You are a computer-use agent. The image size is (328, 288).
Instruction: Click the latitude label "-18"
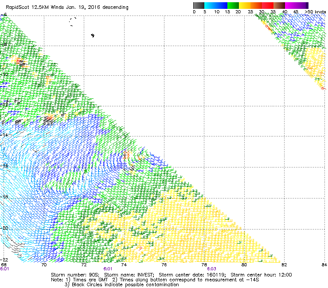pos(4,197)
